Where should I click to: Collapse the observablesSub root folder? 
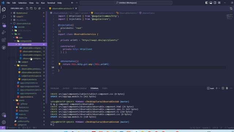tap(11, 23)
